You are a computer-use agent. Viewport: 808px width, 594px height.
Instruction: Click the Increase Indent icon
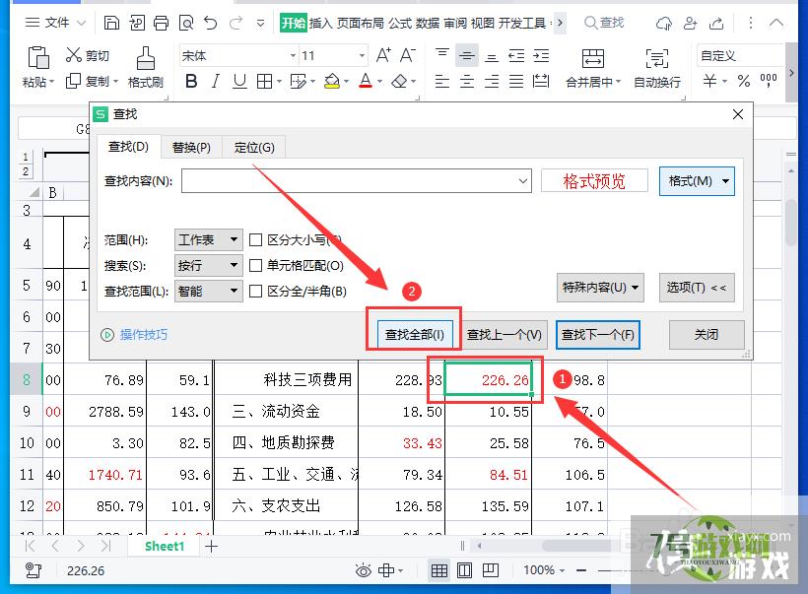tap(541, 55)
